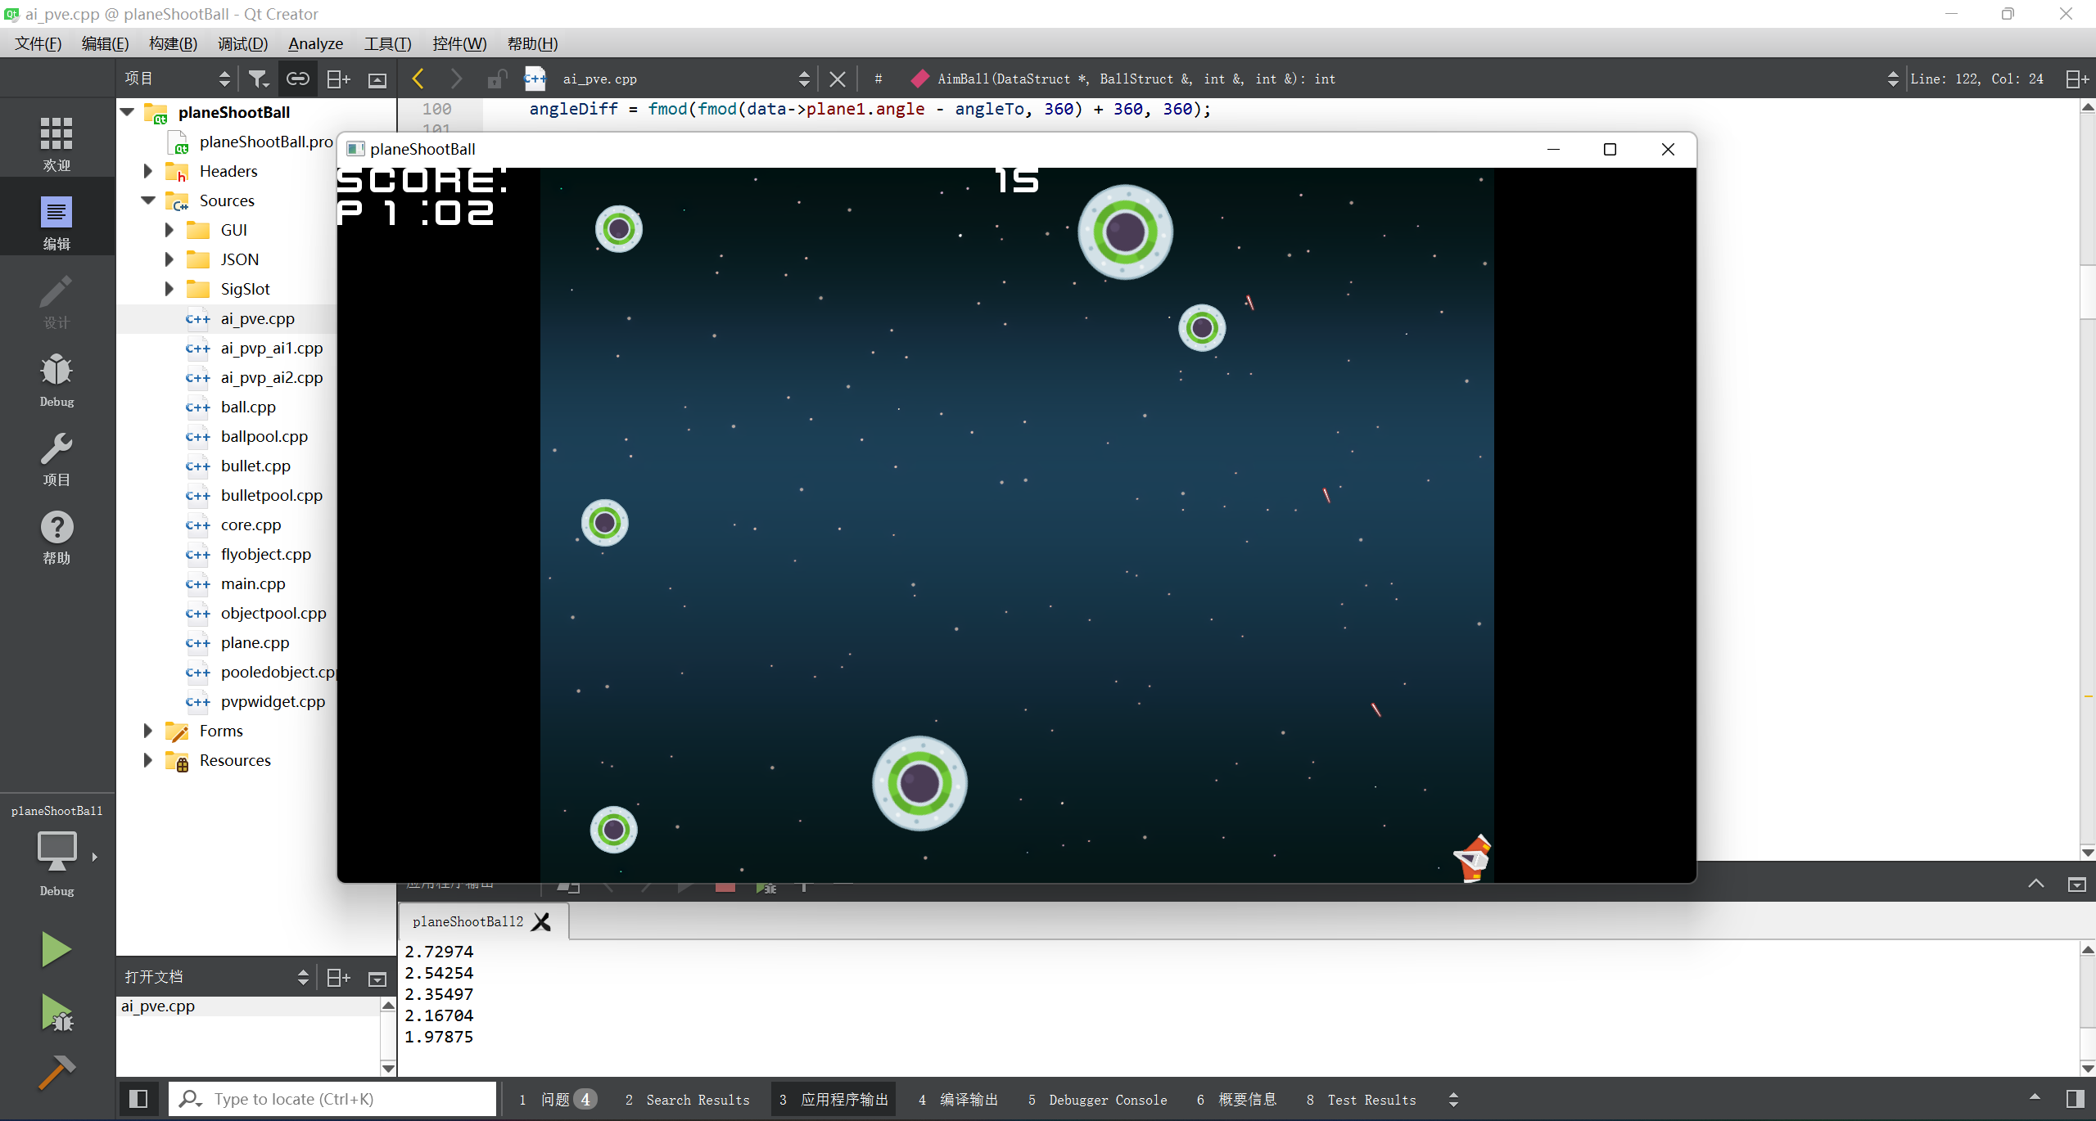
Task: Switch to Debug mode in sidebar
Action: pos(56,379)
